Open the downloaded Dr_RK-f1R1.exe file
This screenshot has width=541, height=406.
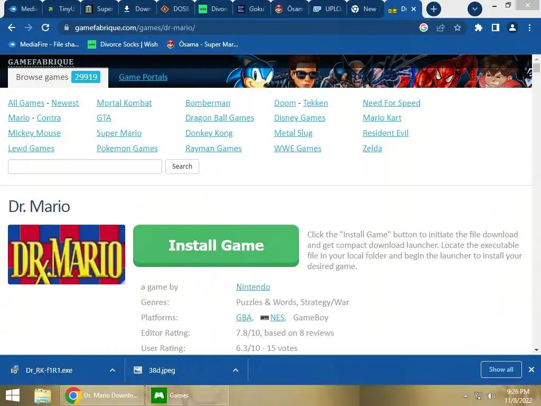coord(49,370)
